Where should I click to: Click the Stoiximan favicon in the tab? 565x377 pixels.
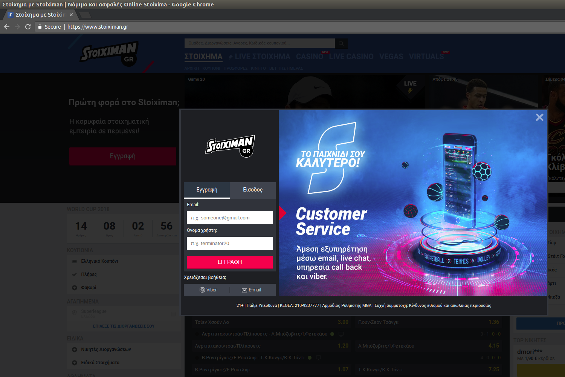click(x=11, y=15)
